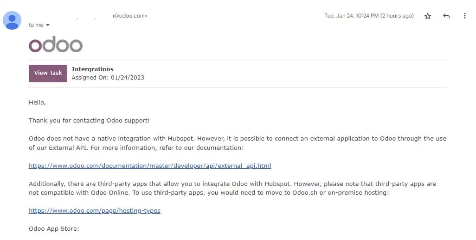Open the external_api.html documentation link
This screenshot has height=240, width=476.
[x=150, y=166]
